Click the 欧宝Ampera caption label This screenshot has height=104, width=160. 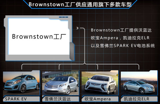[97, 99]
